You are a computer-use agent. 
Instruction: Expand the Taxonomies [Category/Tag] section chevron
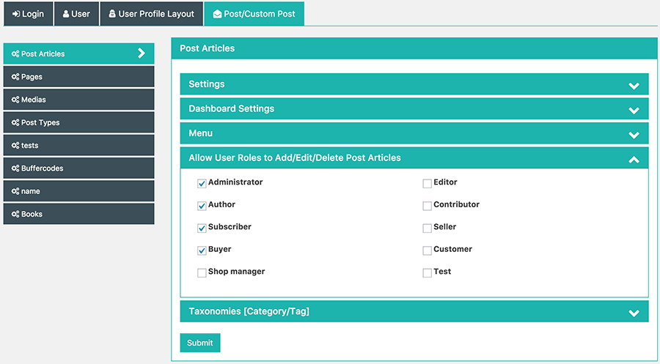tap(634, 313)
